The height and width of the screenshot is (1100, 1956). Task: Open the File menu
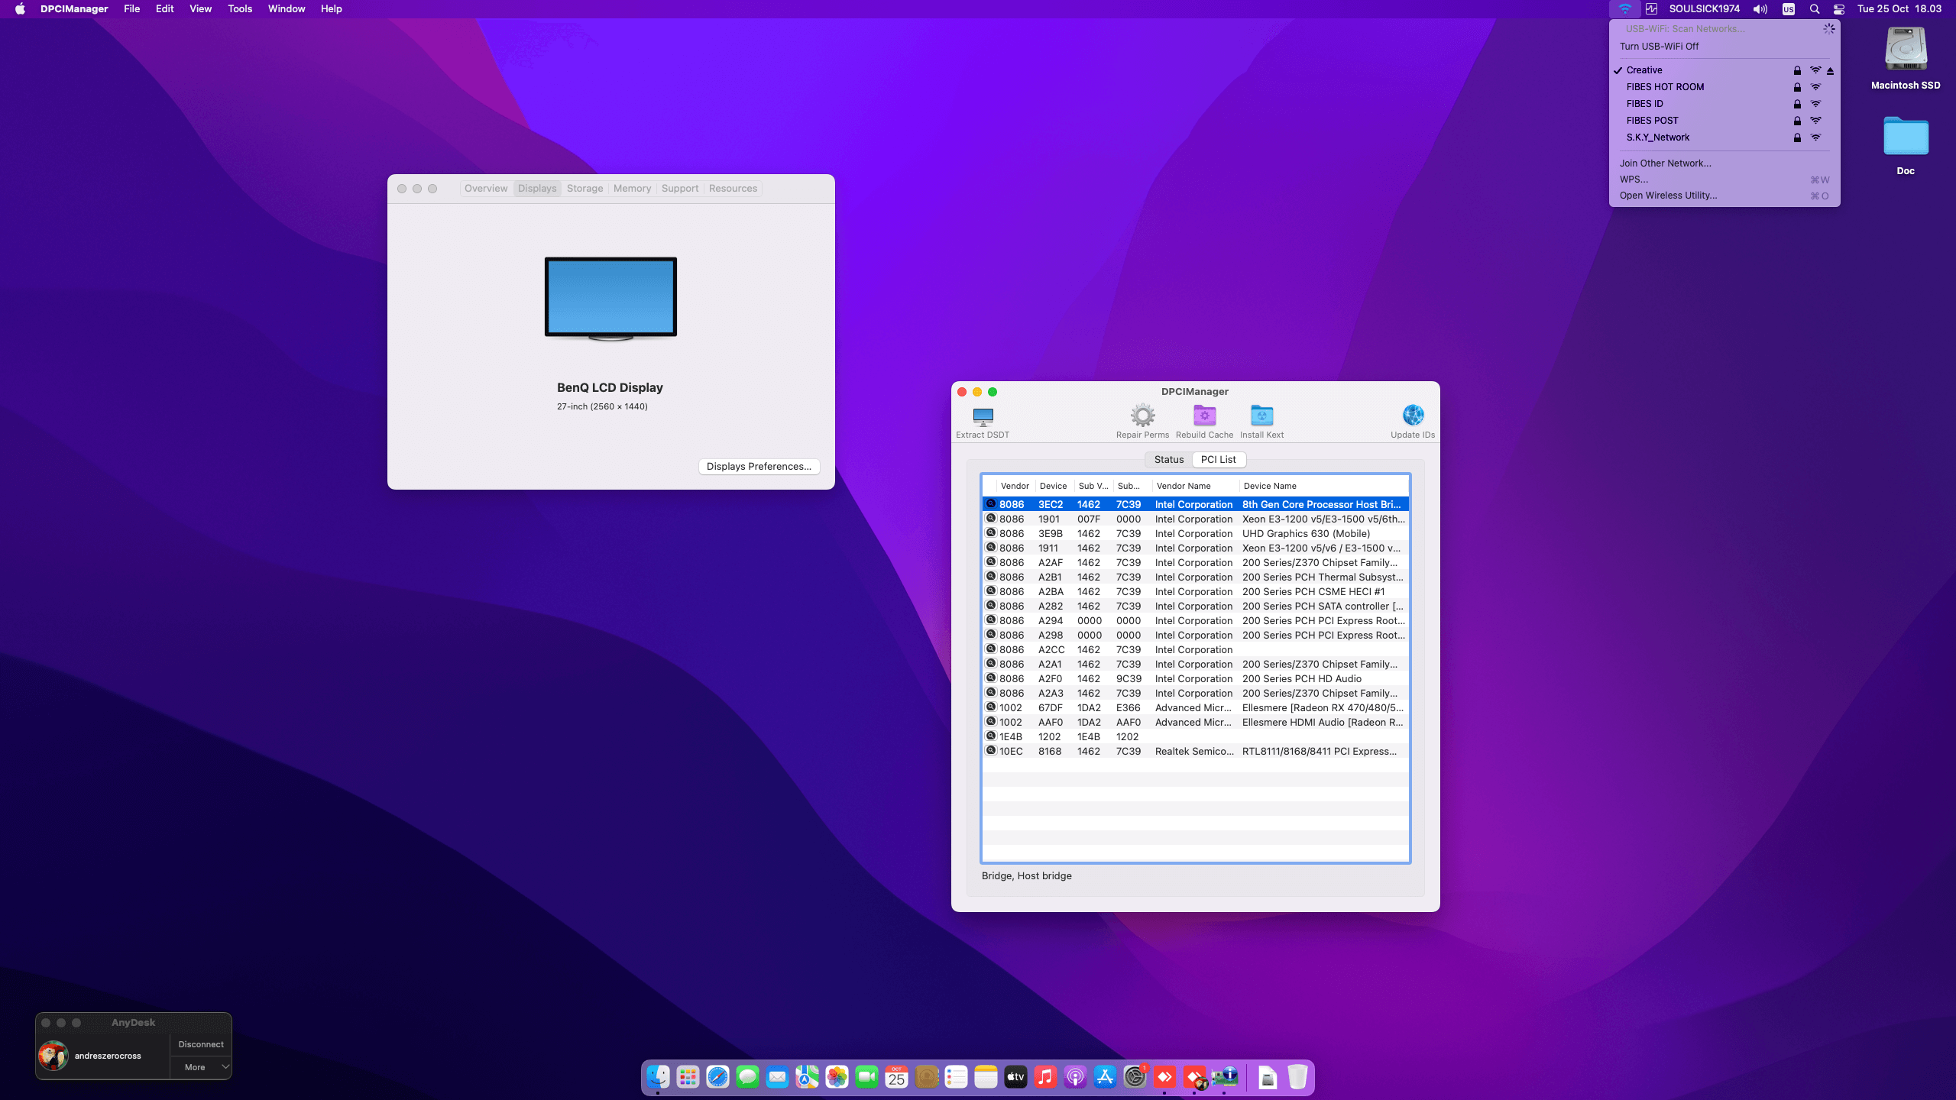(x=131, y=9)
